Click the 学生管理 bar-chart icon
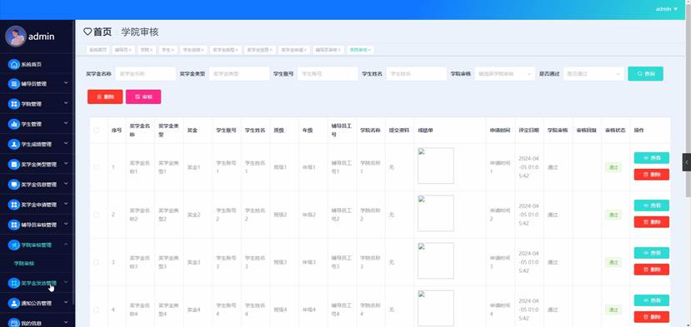The image size is (691, 327). (14, 124)
